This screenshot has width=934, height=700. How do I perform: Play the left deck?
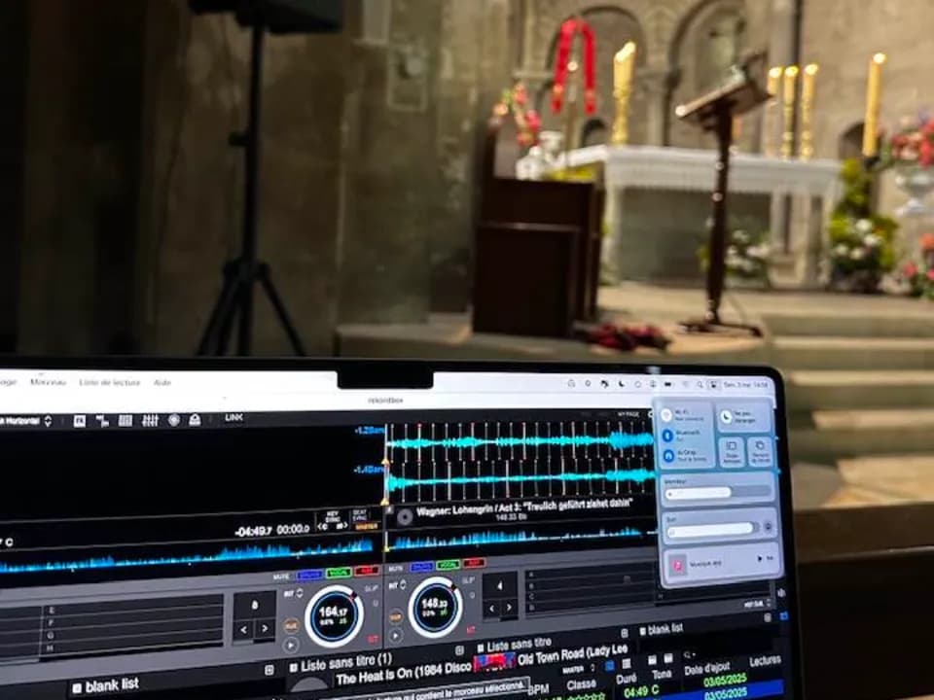pyautogui.click(x=291, y=645)
